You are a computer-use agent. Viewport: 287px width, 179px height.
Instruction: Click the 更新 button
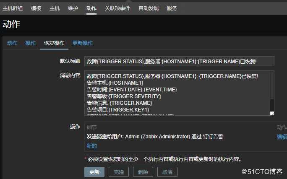coord(94,172)
